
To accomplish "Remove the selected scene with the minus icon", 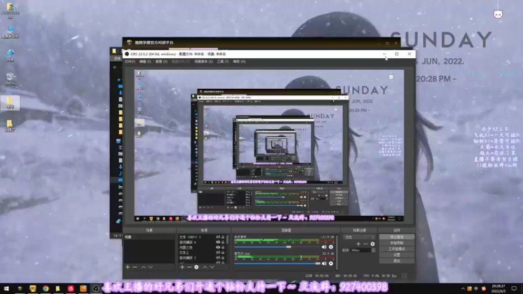I will point(135,267).
